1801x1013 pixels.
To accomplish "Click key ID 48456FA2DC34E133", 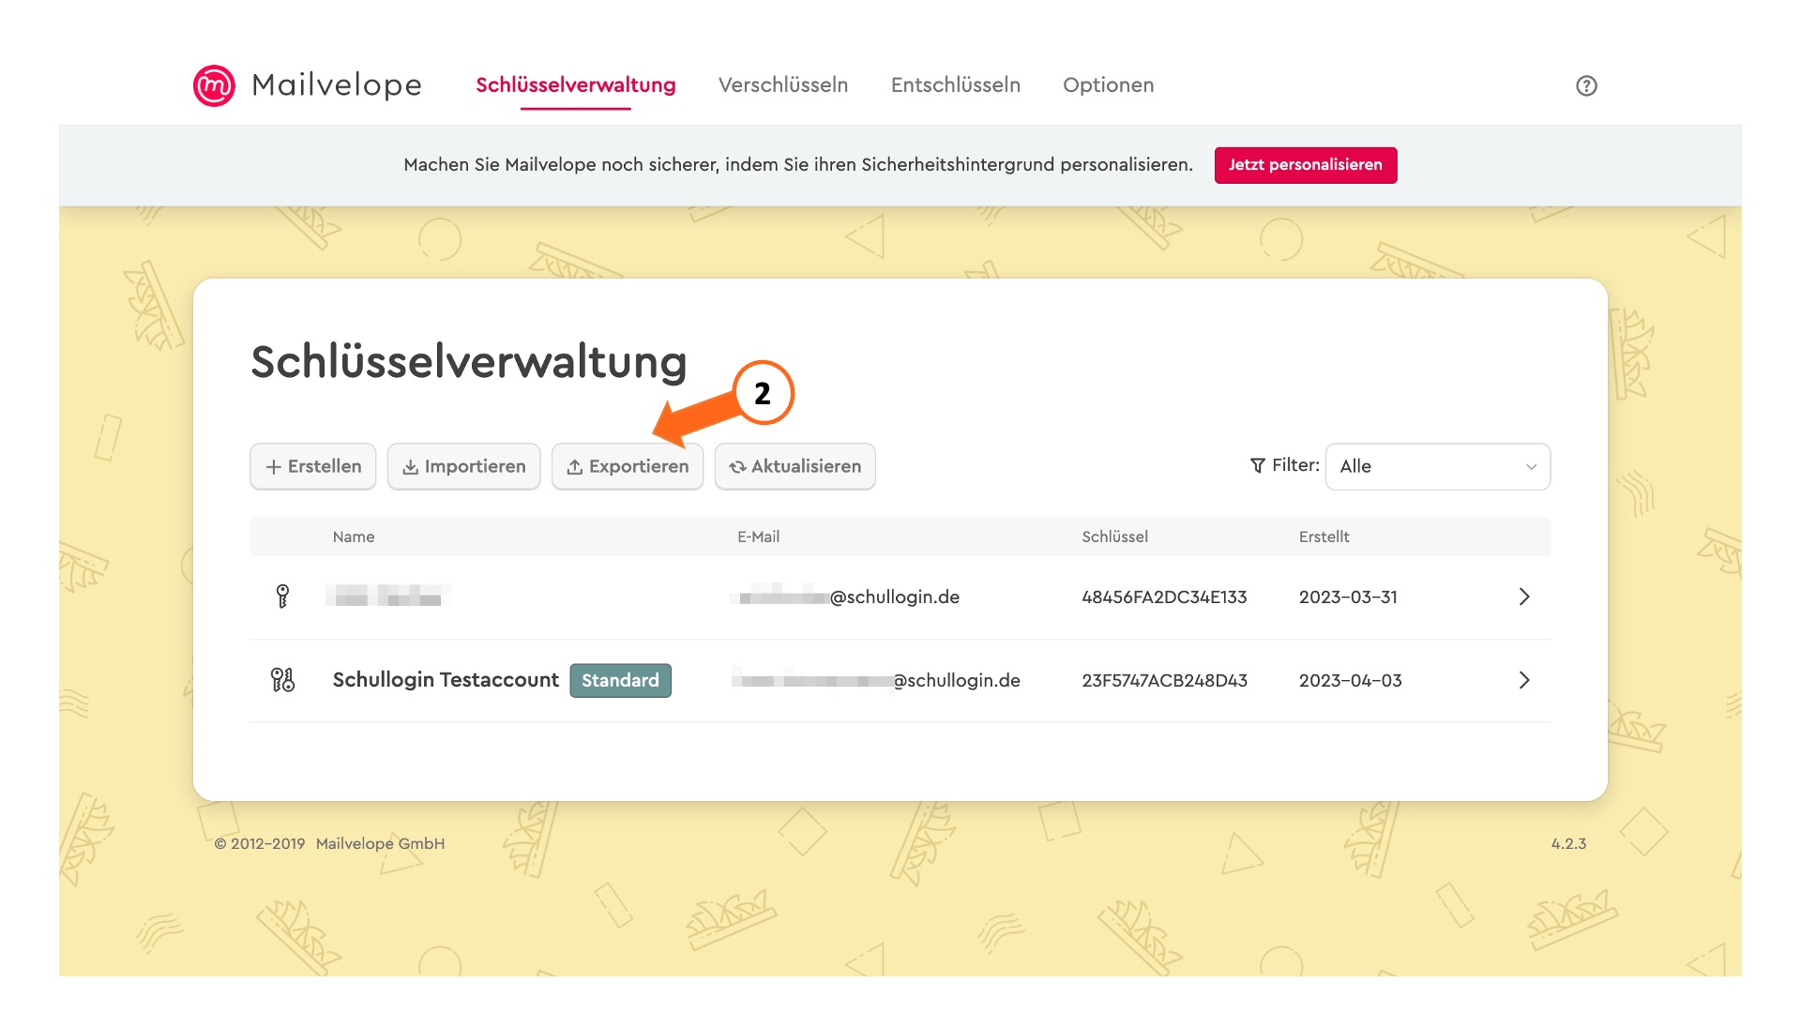I will pyautogui.click(x=1164, y=597).
